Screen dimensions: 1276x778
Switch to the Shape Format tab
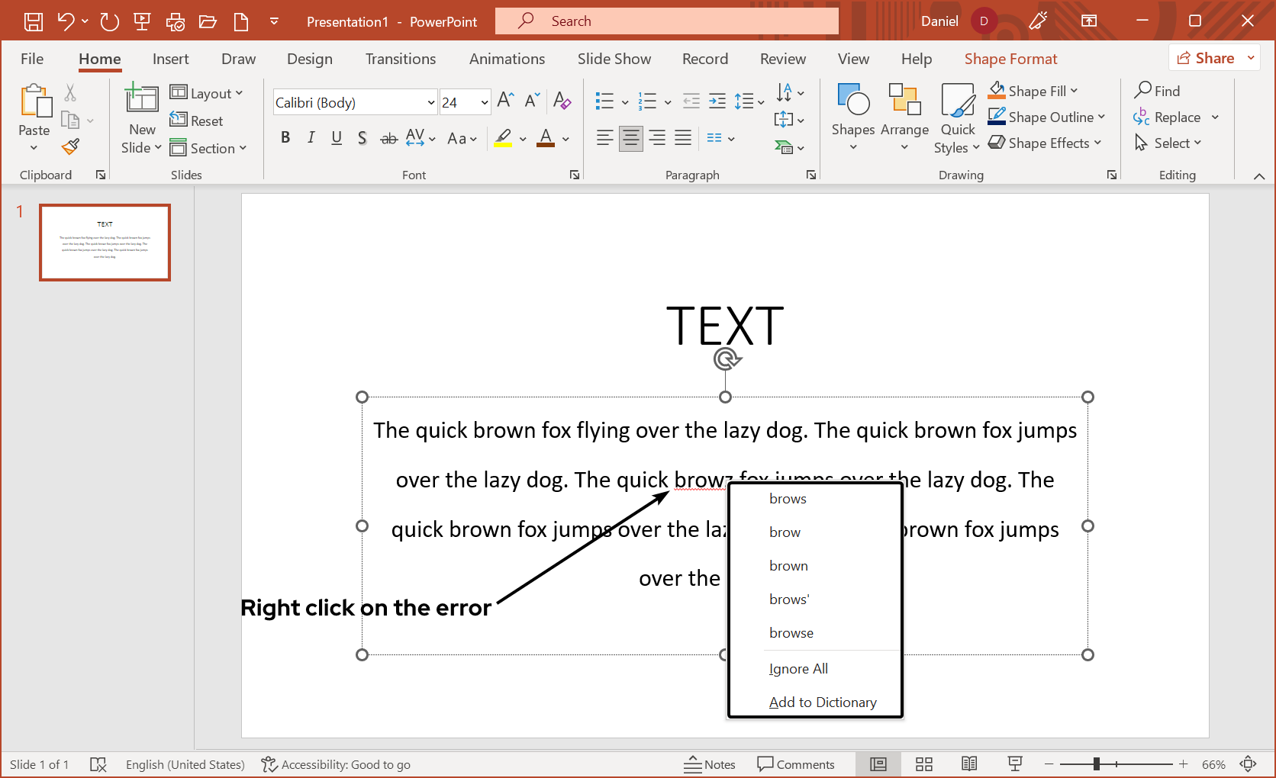pos(1010,58)
